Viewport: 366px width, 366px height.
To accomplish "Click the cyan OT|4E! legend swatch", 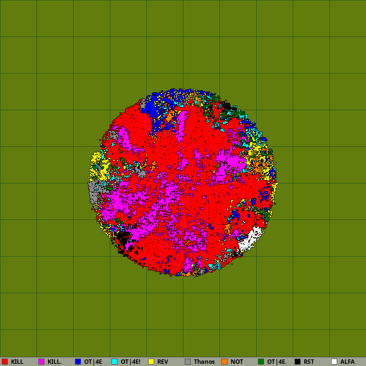I will [115, 362].
